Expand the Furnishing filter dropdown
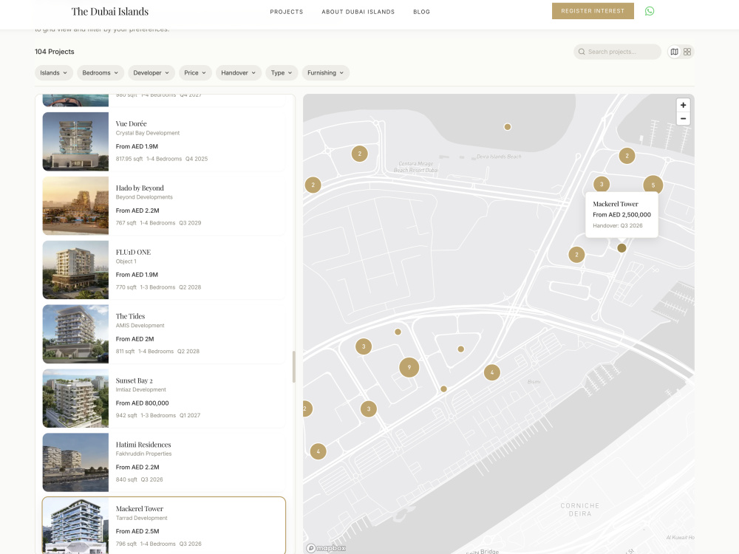Screen dimensions: 739x554 point(326,72)
